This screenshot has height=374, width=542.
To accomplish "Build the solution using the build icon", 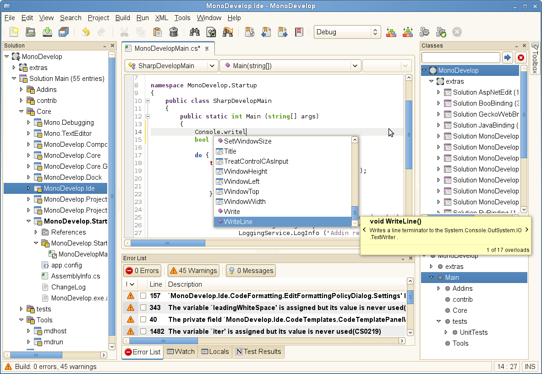I will (x=391, y=32).
